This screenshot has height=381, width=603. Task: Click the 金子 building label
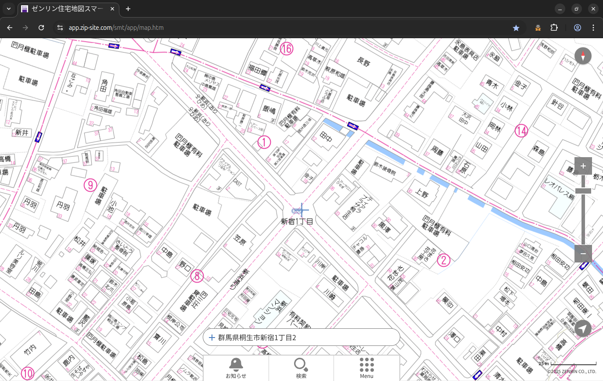(x=520, y=85)
